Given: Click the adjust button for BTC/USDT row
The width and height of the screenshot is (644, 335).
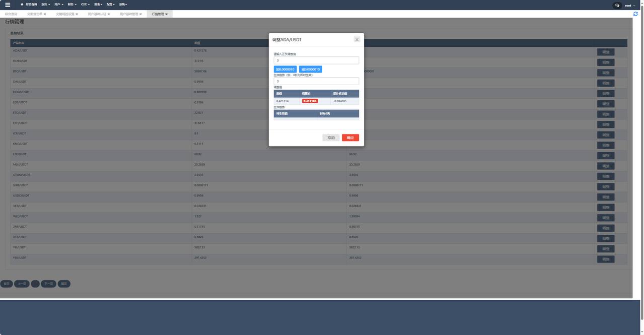Looking at the screenshot, I should [x=605, y=73].
